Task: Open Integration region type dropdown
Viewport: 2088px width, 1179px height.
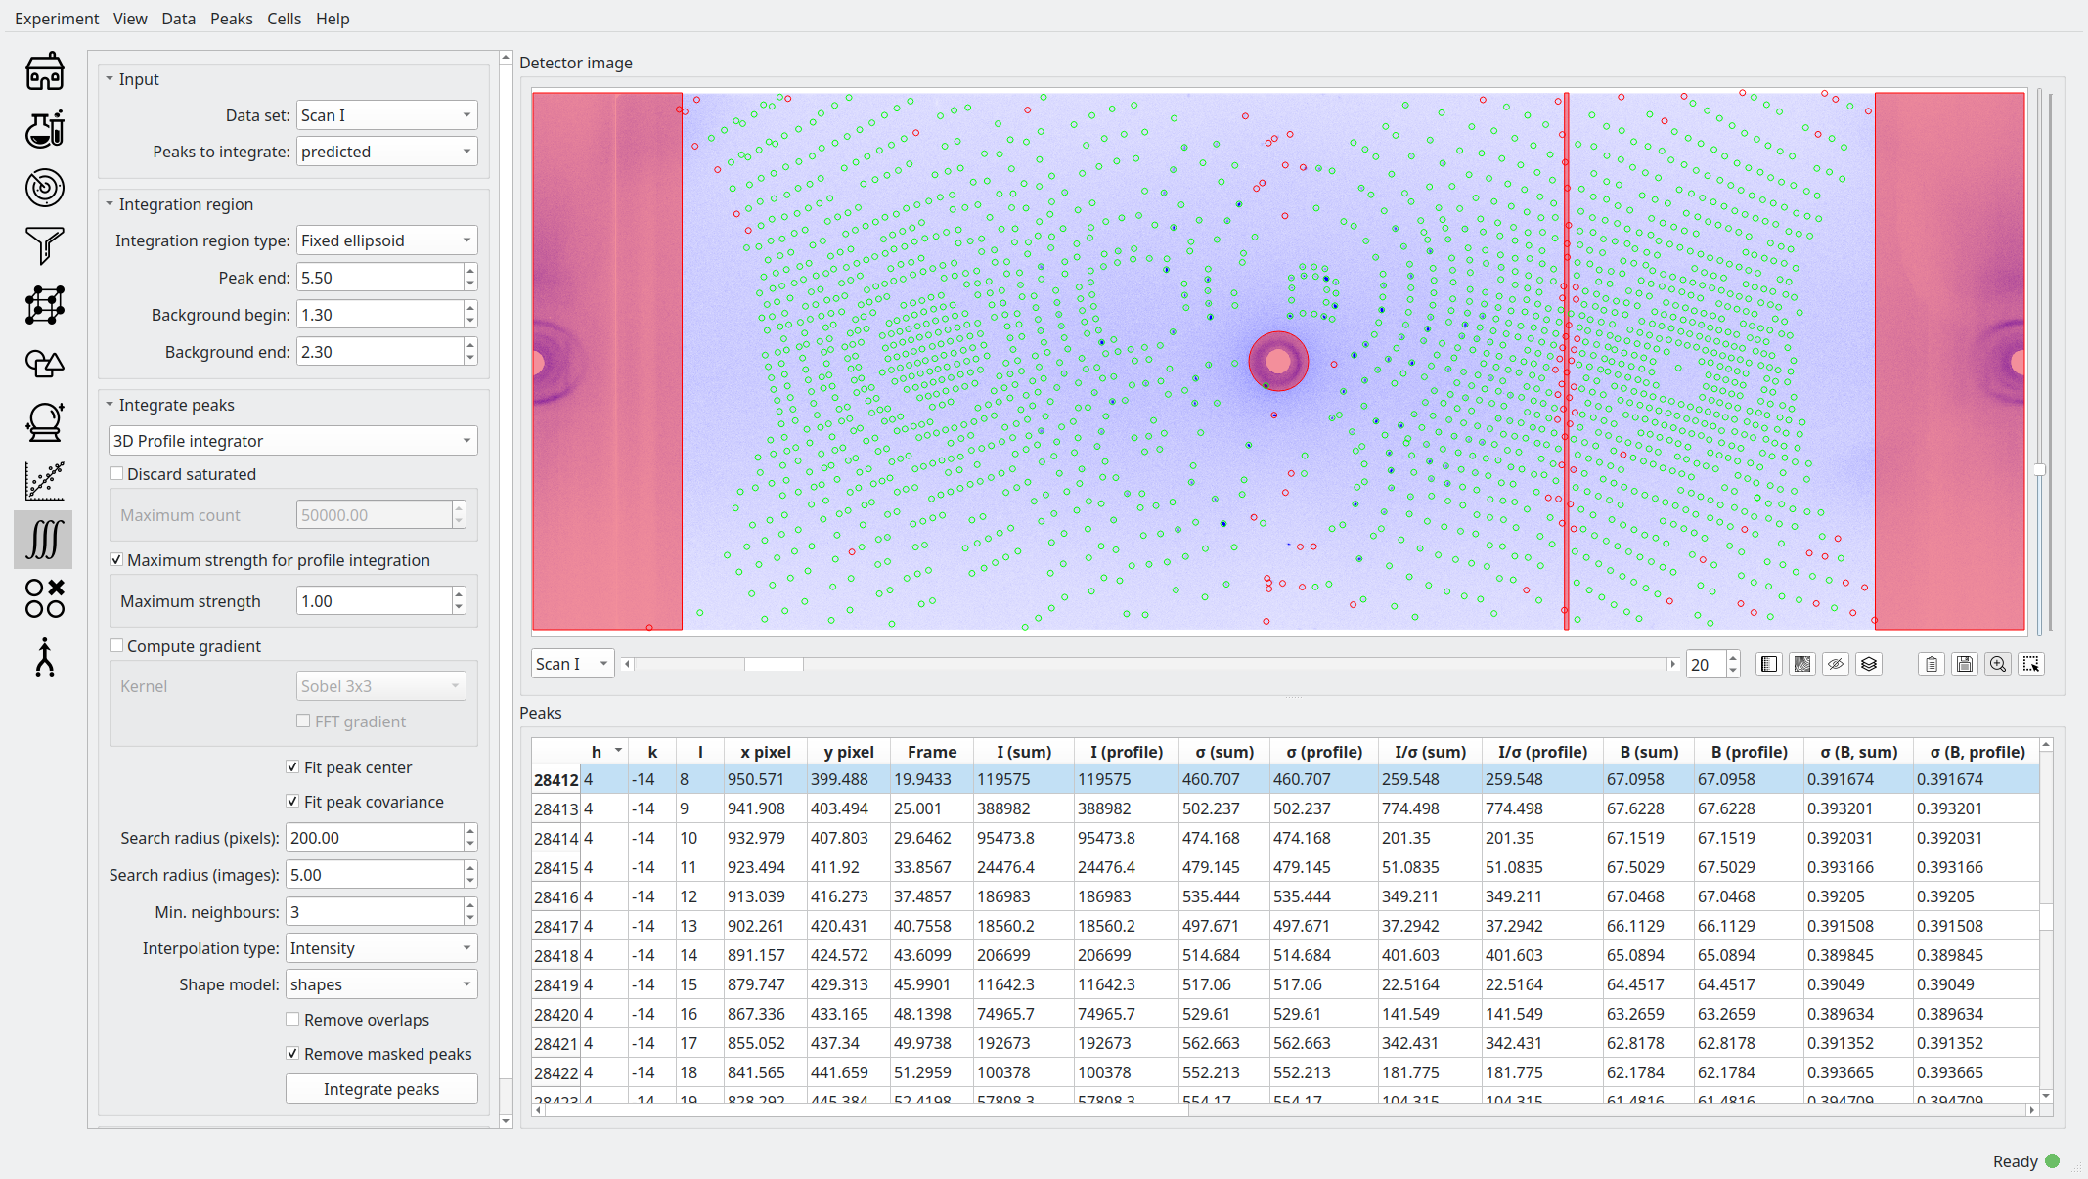Action: (x=386, y=240)
